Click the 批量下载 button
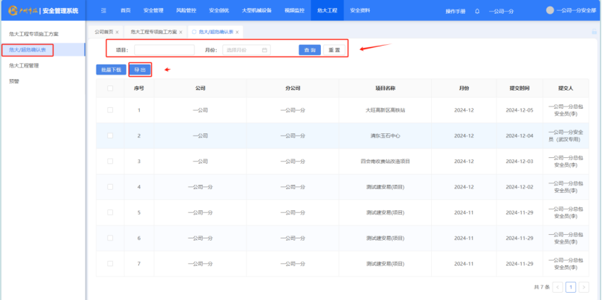This screenshot has height=300, width=602. point(111,70)
